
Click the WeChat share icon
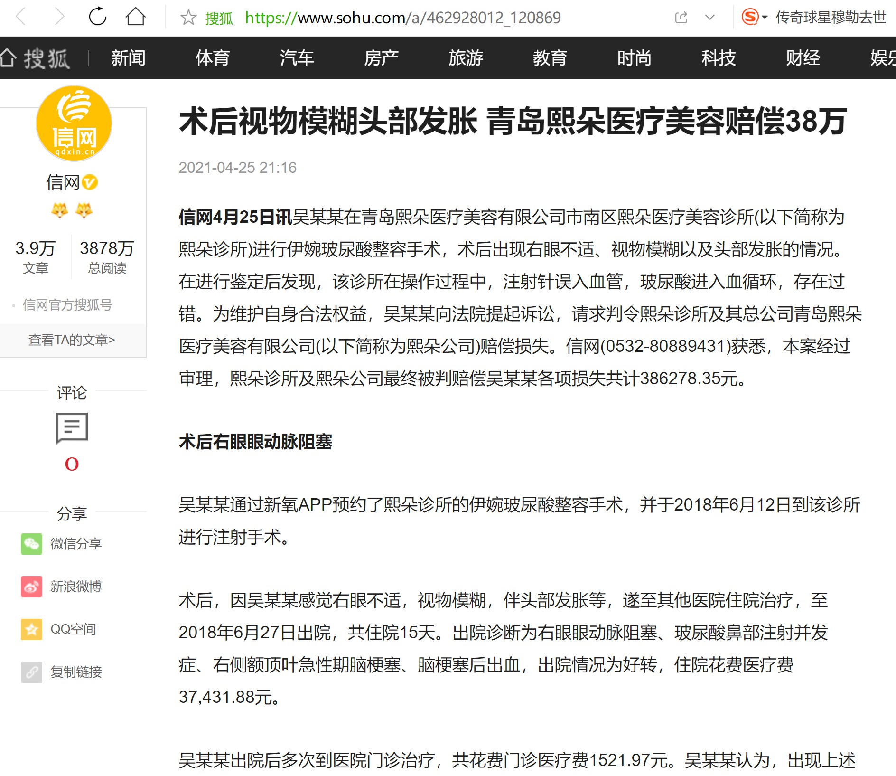[x=31, y=544]
